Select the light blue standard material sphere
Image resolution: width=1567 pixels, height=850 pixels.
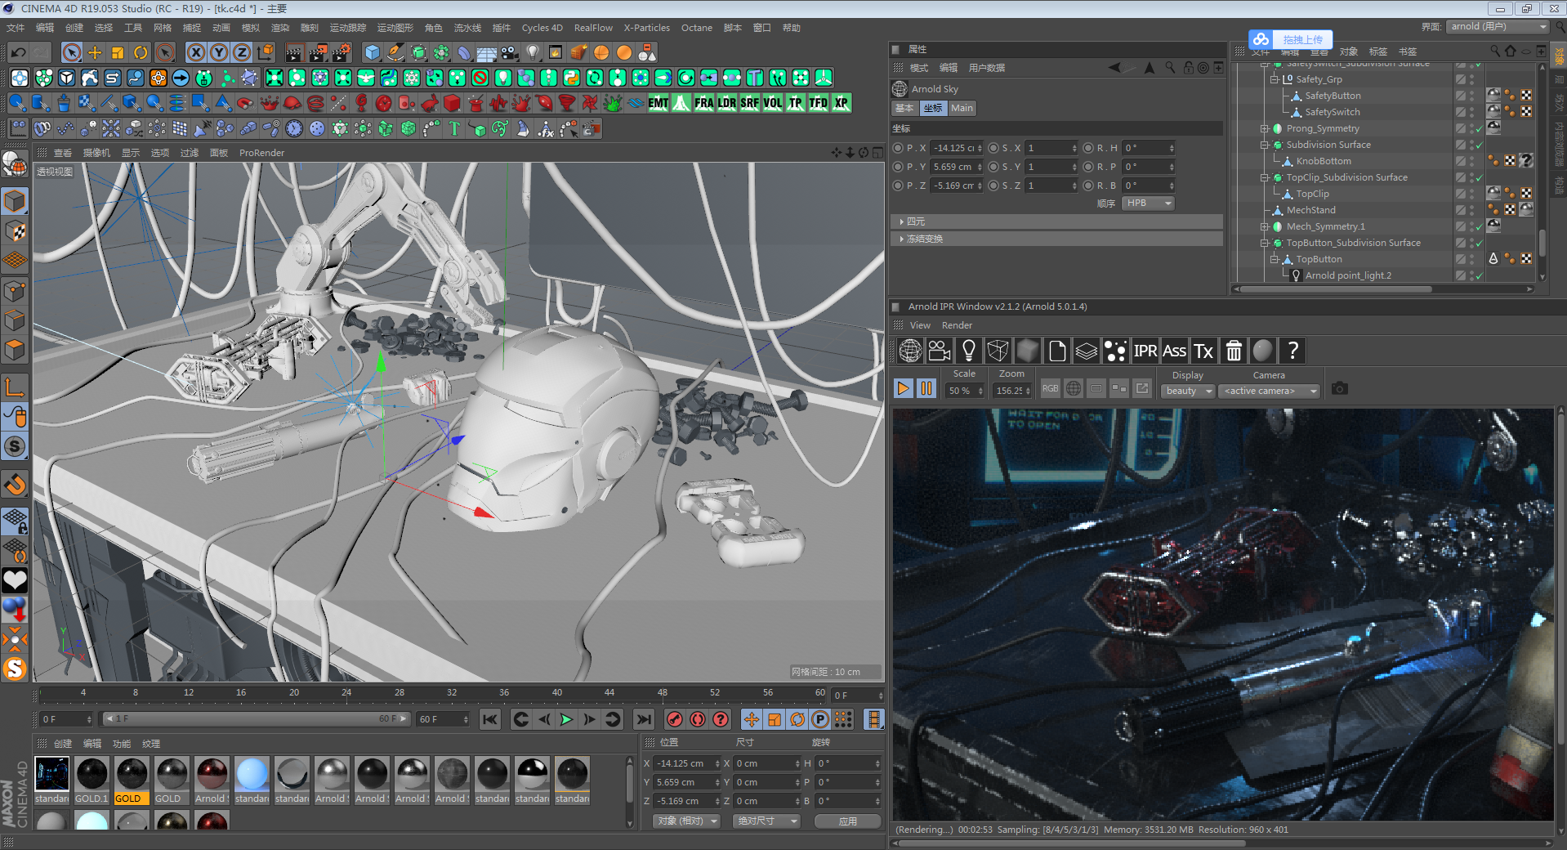252,781
